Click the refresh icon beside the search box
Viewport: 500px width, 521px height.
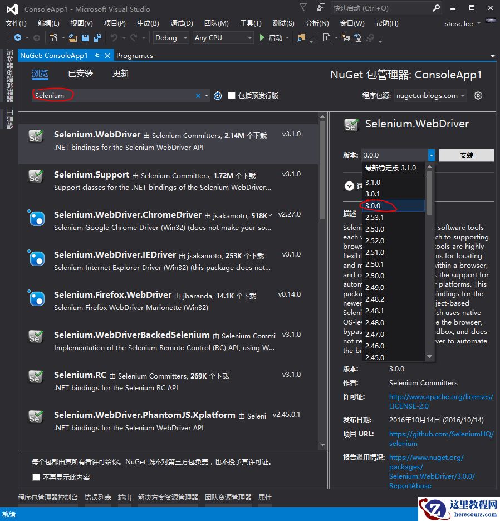point(218,96)
